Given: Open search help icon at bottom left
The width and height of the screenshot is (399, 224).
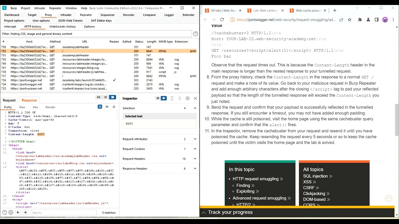Looking at the screenshot, I should tap(4, 212).
